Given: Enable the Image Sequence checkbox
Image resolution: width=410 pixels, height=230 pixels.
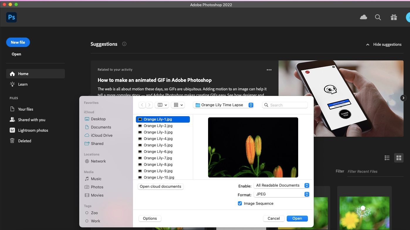Looking at the screenshot, I should (x=240, y=203).
